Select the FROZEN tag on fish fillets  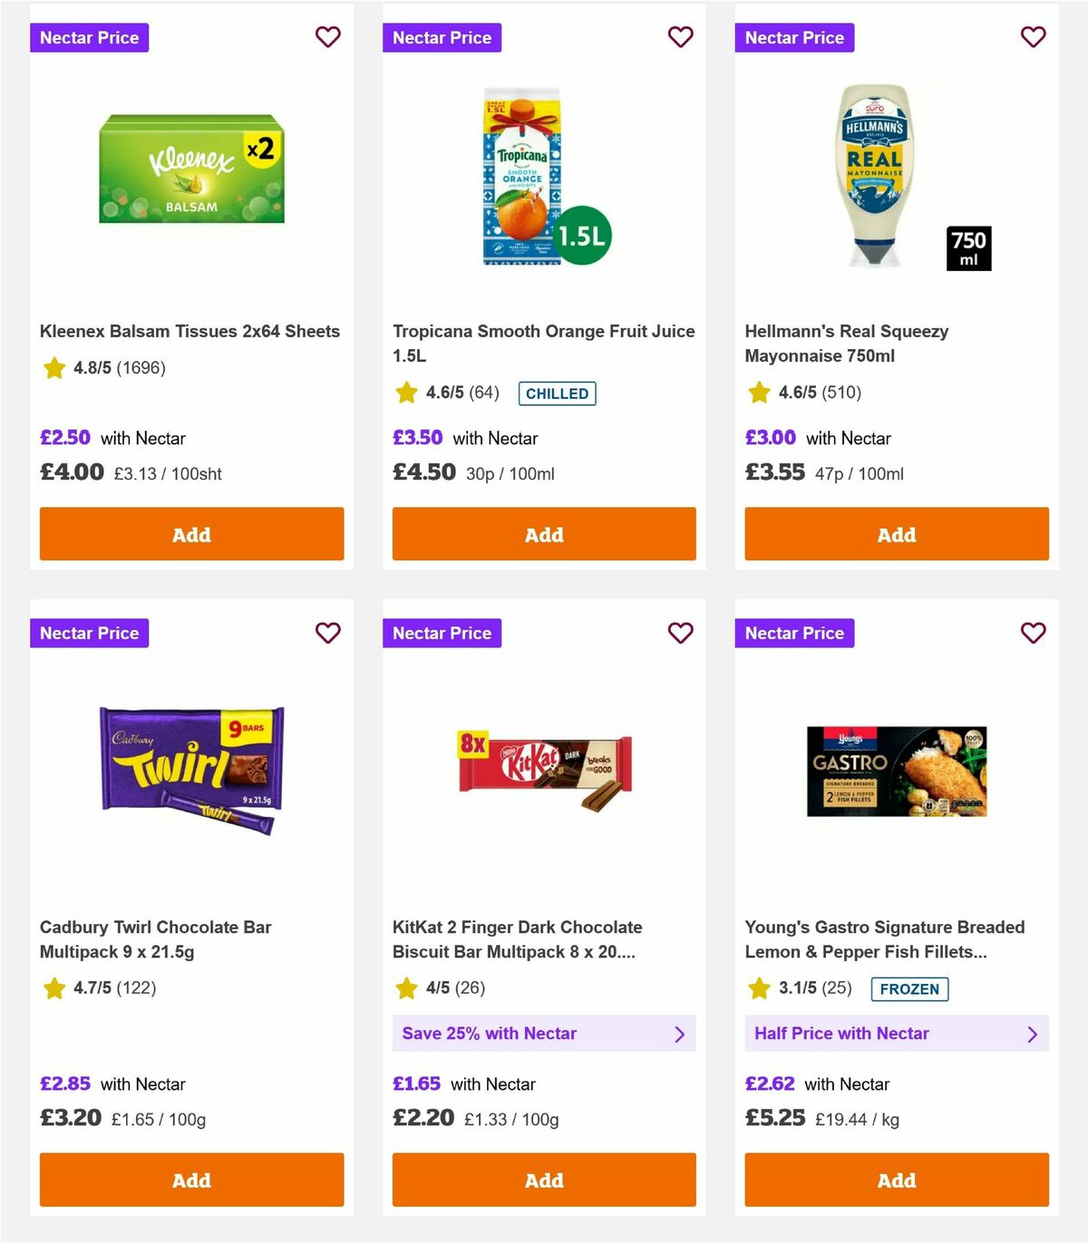[909, 989]
